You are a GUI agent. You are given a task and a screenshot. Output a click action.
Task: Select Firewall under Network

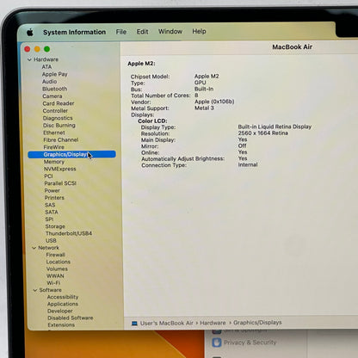(55, 255)
